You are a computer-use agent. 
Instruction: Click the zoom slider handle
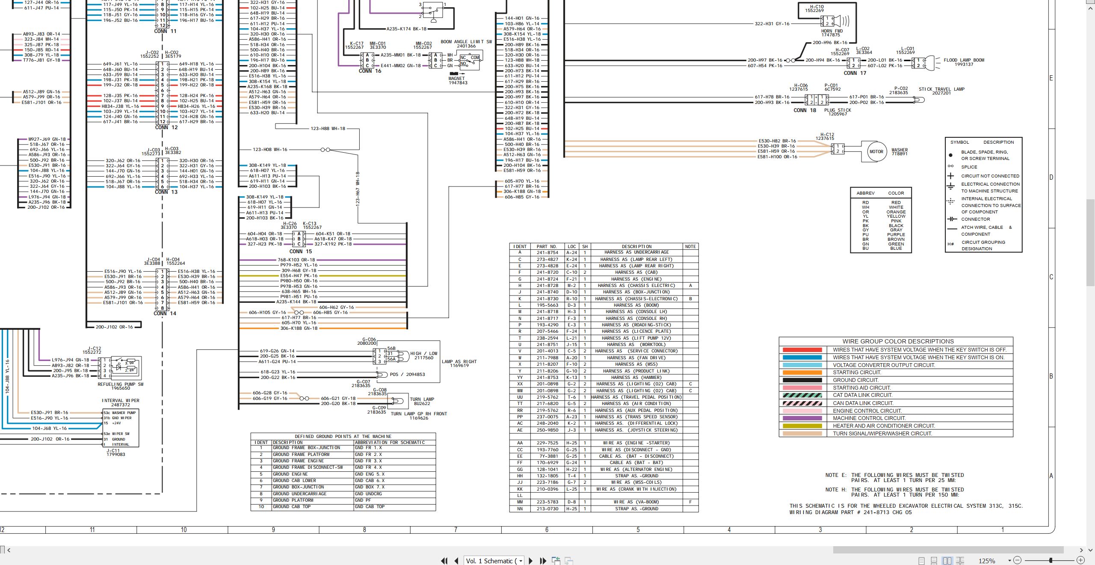tap(1051, 560)
